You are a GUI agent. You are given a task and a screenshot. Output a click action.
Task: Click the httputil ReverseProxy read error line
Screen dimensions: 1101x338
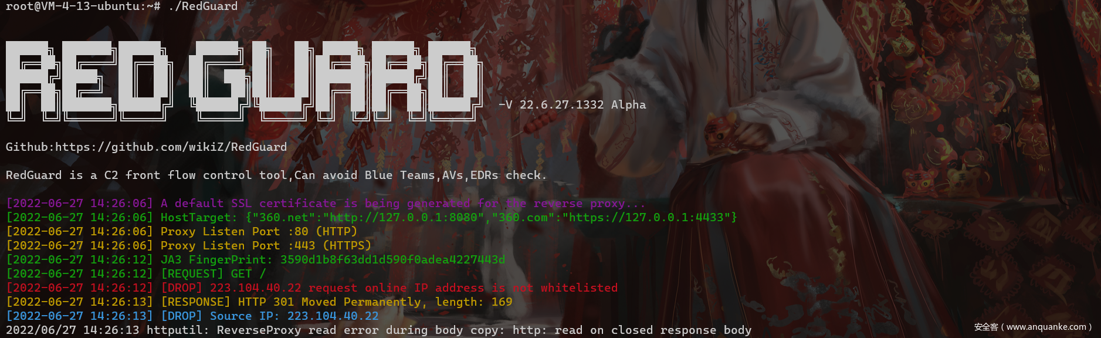pyautogui.click(x=378, y=330)
